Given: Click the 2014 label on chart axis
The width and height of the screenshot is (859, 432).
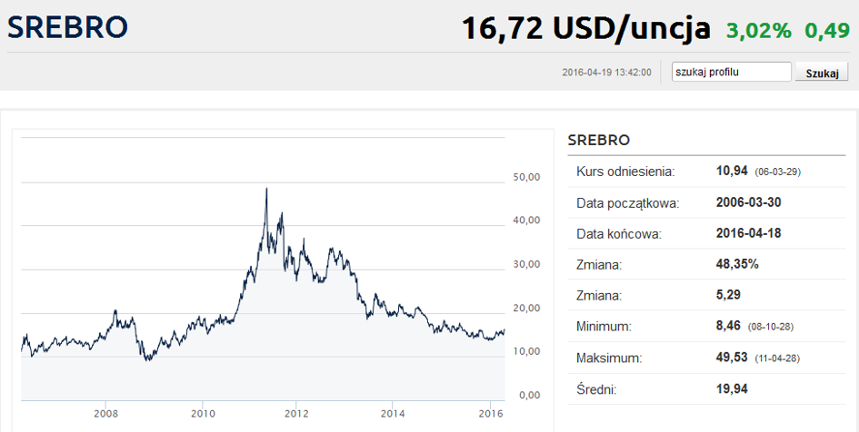Looking at the screenshot, I should click(393, 414).
